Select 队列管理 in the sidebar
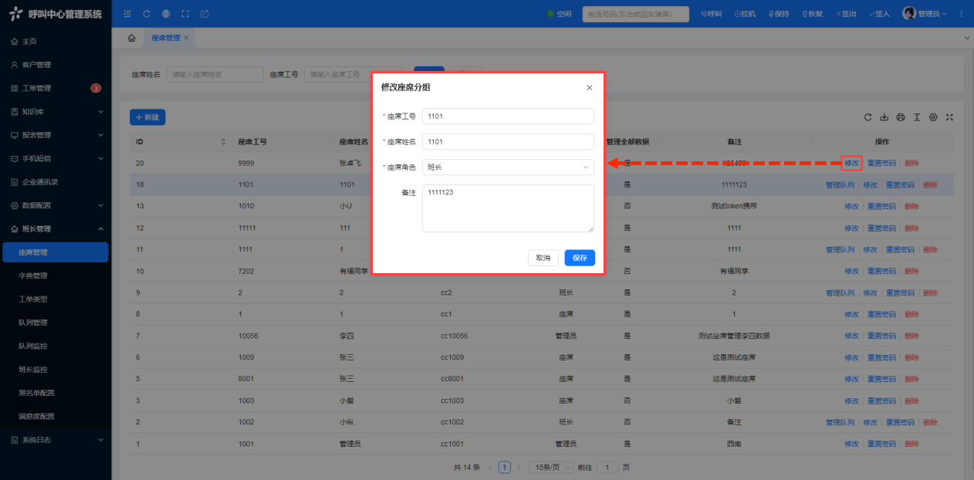This screenshot has width=974, height=480. (33, 323)
